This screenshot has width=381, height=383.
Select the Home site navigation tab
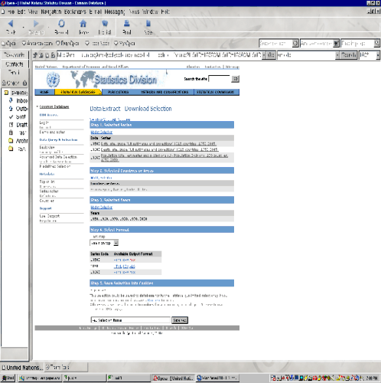pyautogui.click(x=44, y=92)
